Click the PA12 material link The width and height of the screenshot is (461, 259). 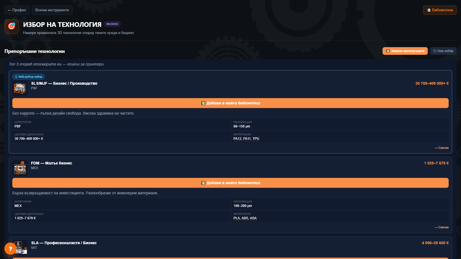(x=237, y=139)
